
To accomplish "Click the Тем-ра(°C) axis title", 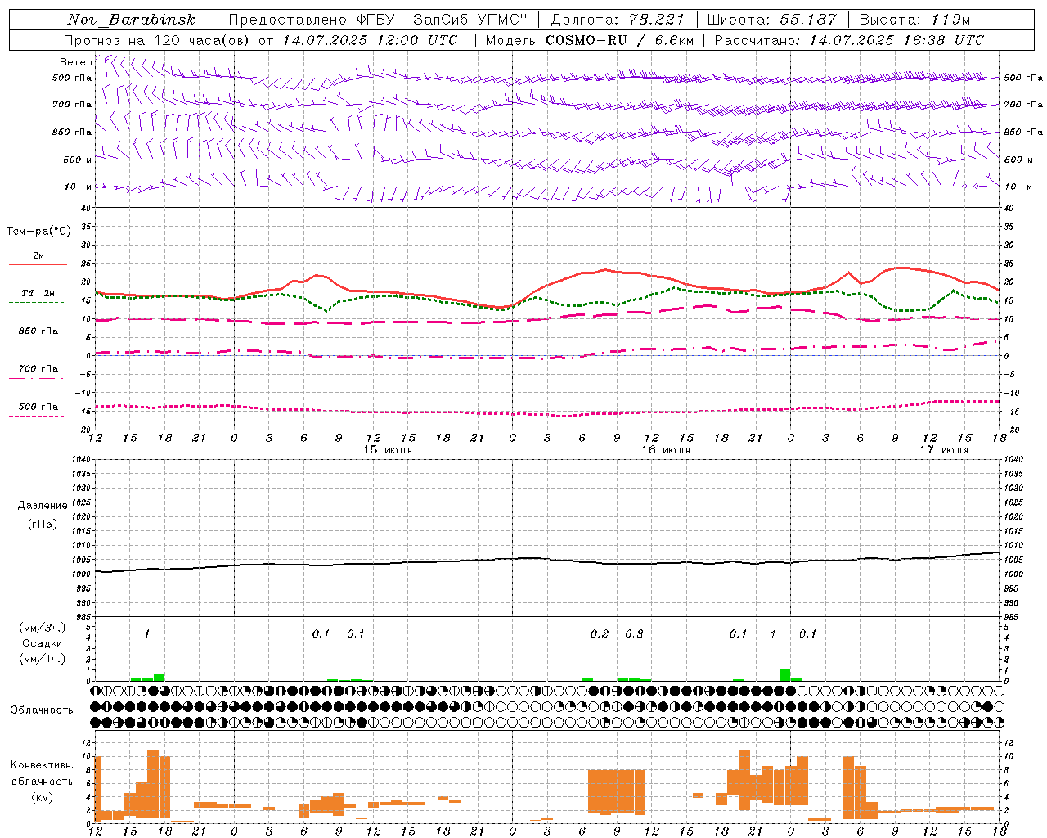I will tap(38, 232).
